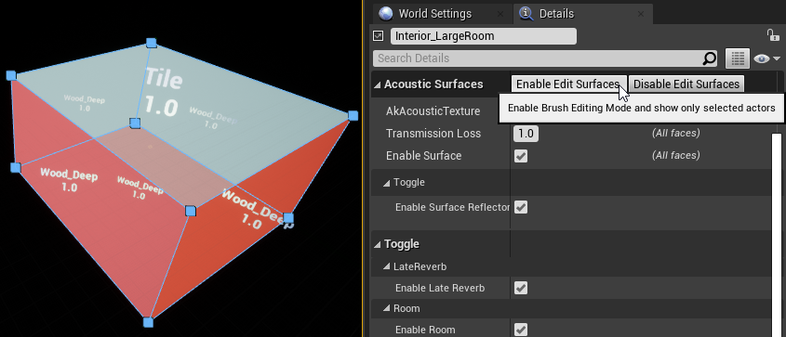
Task: Collapse the Room subsection
Action: click(x=386, y=308)
